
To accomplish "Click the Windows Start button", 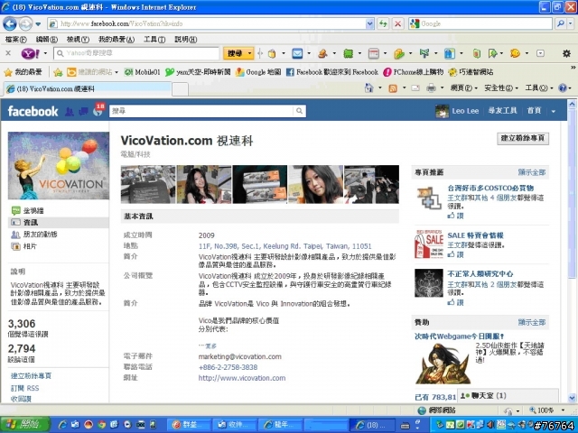I will tap(25, 425).
